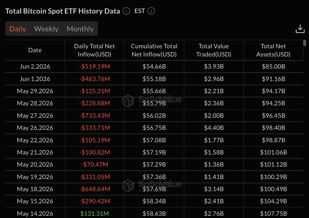Image resolution: width=309 pixels, height=218 pixels.
Task: Click the -$105.19M net inflow value
Action: (95, 140)
